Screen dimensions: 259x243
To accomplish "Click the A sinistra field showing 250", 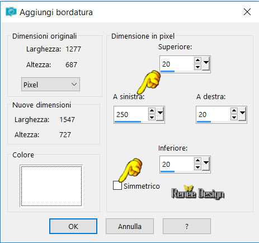I will click(x=131, y=115).
